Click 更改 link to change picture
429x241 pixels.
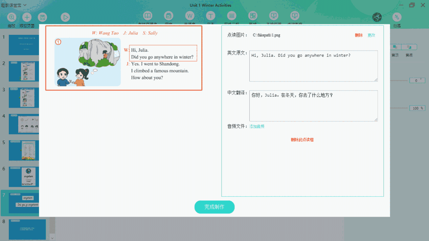371,35
